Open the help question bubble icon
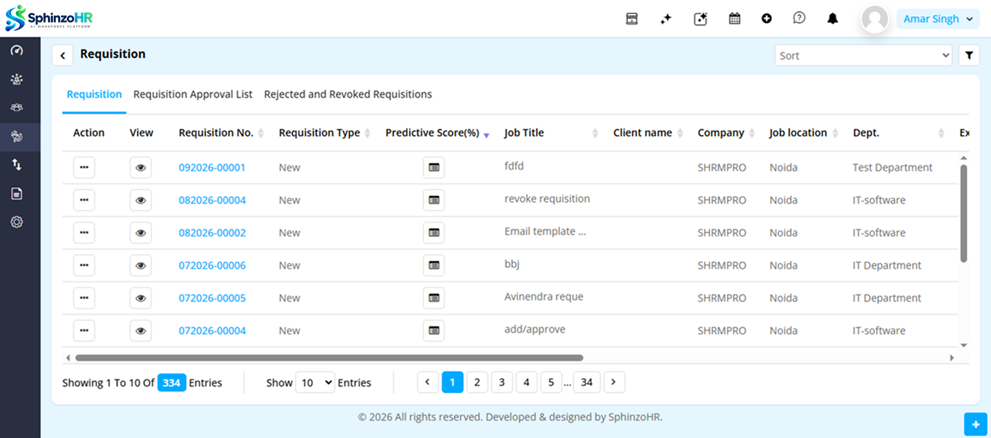This screenshot has height=438, width=991. click(799, 18)
